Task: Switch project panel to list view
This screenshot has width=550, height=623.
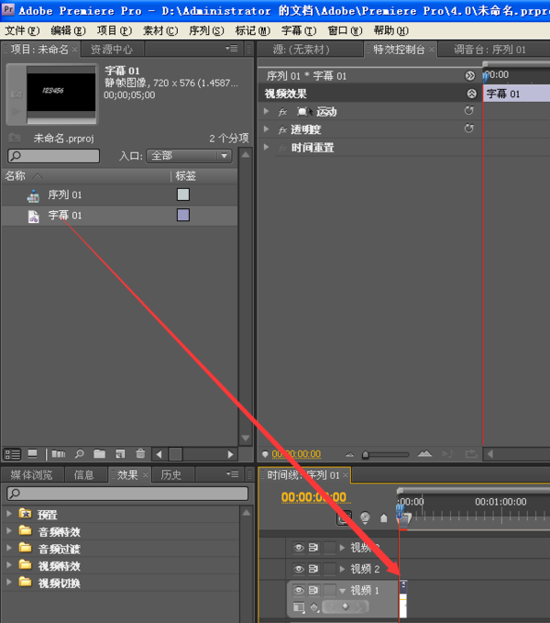Action: [13, 453]
